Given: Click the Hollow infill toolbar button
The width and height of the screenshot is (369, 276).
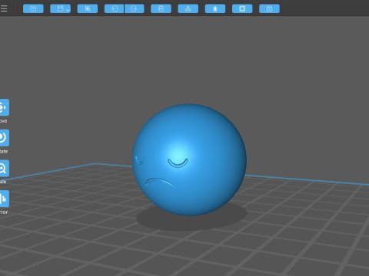Looking at the screenshot, I should [x=242, y=8].
